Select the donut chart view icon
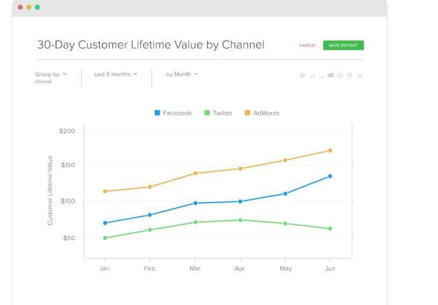Viewport: 438px width, 305px height. point(350,75)
